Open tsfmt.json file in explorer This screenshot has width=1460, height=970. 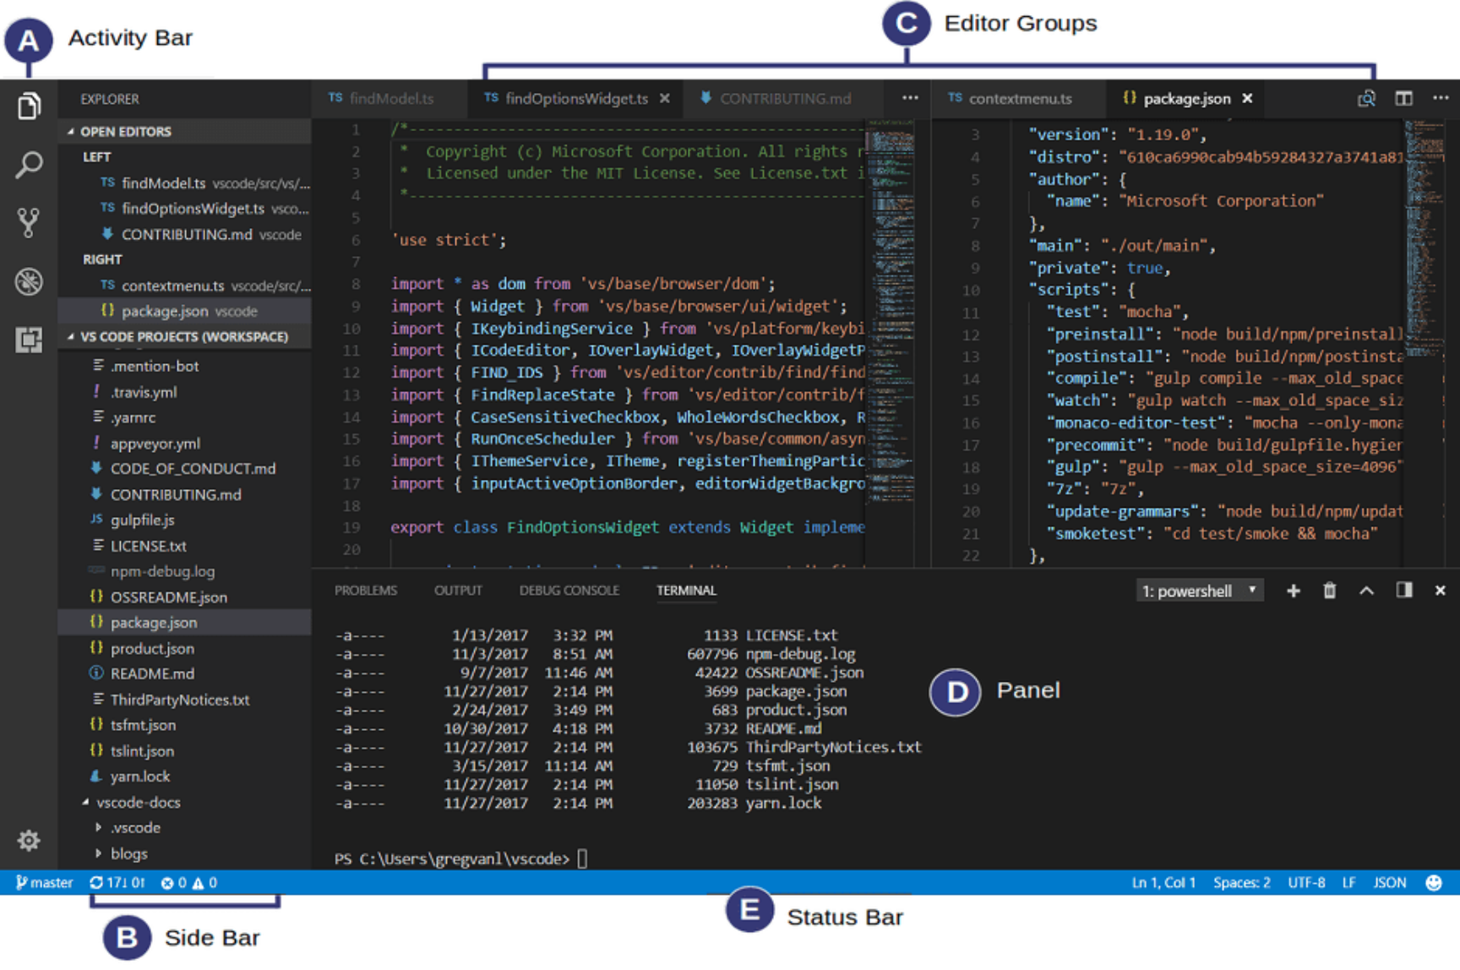pyautogui.click(x=184, y=725)
